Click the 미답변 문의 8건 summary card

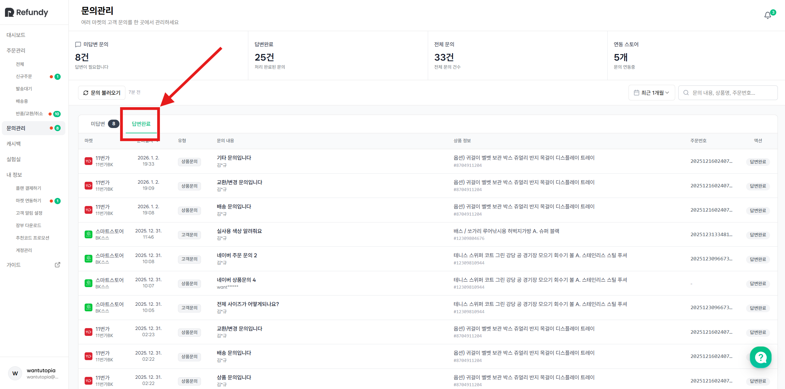coord(158,55)
